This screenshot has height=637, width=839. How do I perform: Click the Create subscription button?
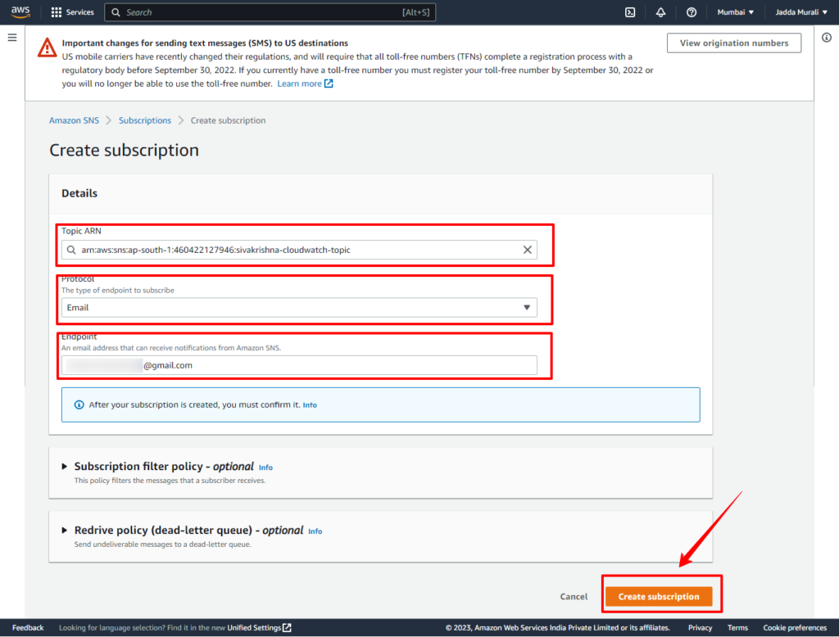pos(659,596)
